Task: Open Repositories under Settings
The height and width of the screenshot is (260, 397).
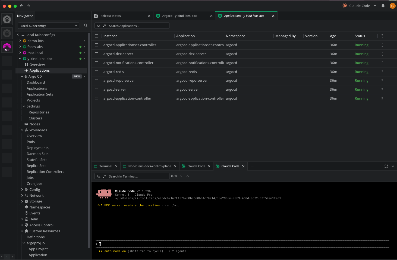Action: [x=39, y=112]
